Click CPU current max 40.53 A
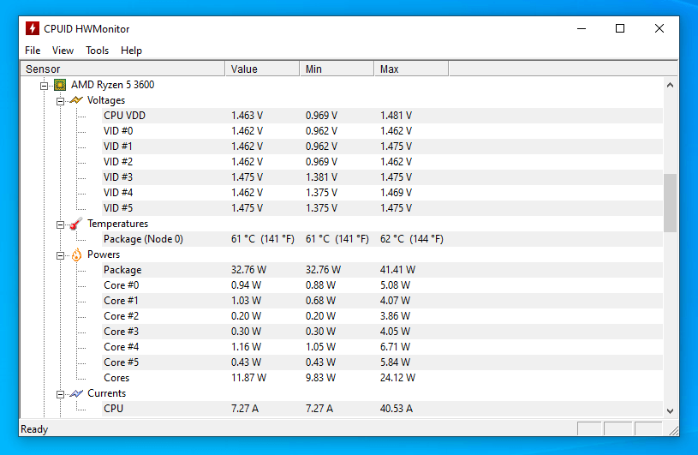This screenshot has width=698, height=455. (397, 408)
